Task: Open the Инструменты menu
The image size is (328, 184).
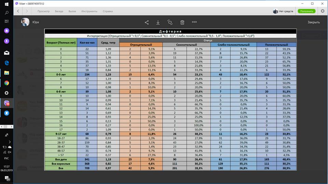Action: [x=89, y=11]
